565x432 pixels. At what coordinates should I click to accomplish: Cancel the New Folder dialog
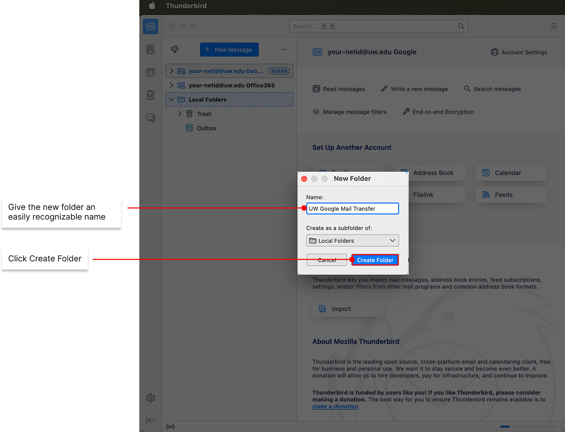point(327,260)
